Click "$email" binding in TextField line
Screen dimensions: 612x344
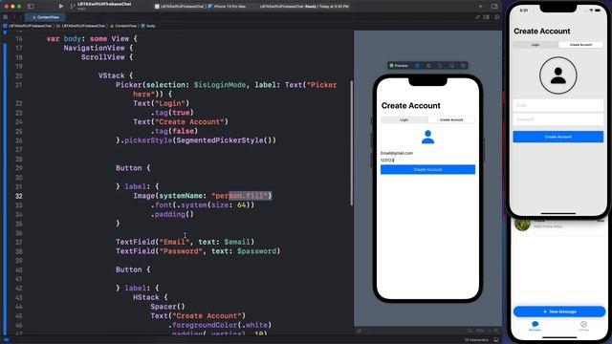237,242
